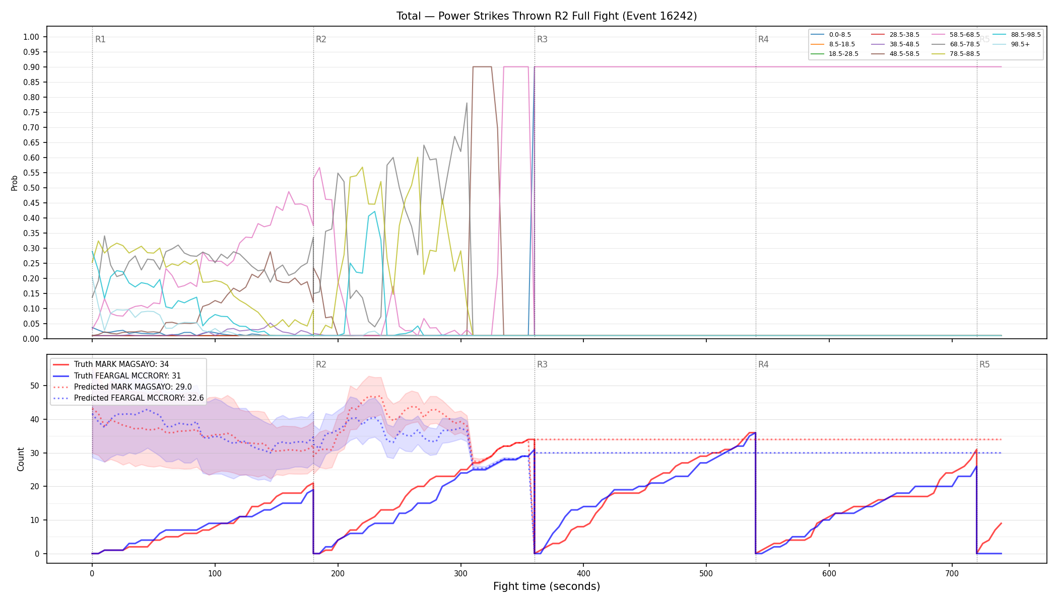Click the 40 tick on the Count axis
The height and width of the screenshot is (604, 1058).
coord(35,419)
